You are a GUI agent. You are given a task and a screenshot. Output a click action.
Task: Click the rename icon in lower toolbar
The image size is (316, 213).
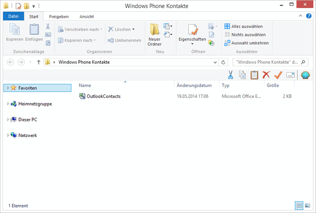[290, 75]
